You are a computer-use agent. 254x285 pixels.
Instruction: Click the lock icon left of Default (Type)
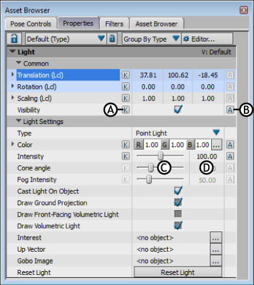(x=14, y=38)
